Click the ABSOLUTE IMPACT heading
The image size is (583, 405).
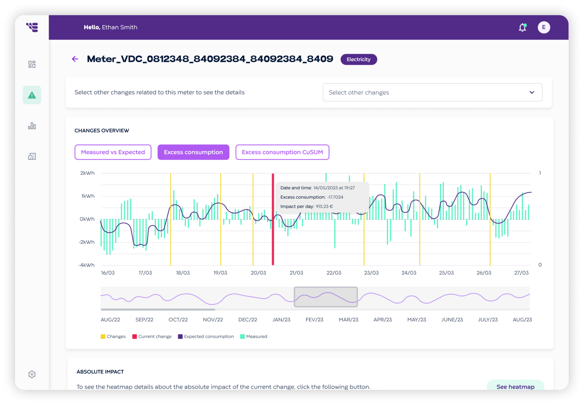tap(100, 372)
